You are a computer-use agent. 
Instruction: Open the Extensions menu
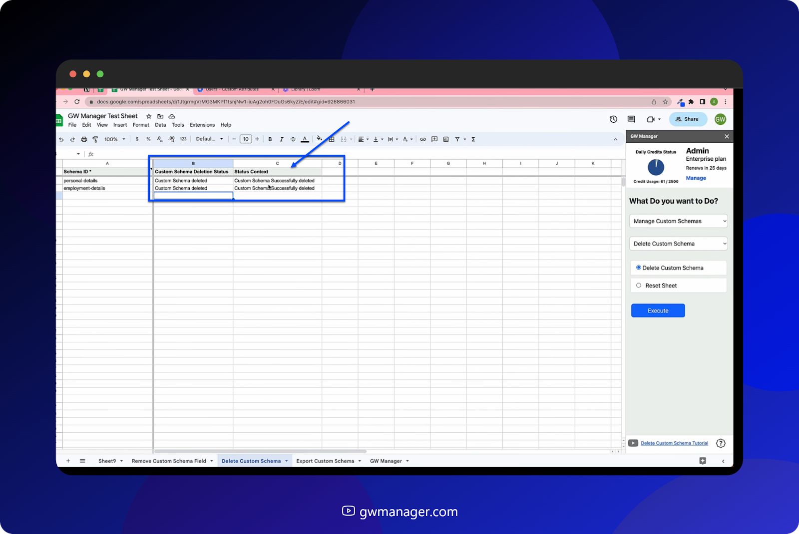pyautogui.click(x=202, y=125)
